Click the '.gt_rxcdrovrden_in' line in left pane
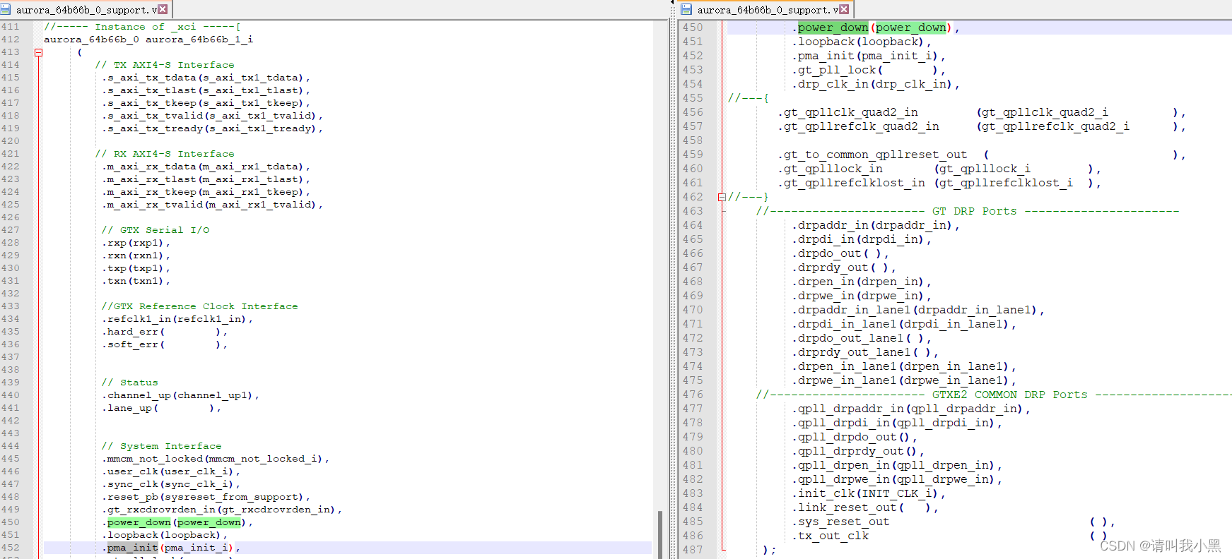1232x559 pixels. click(222, 510)
